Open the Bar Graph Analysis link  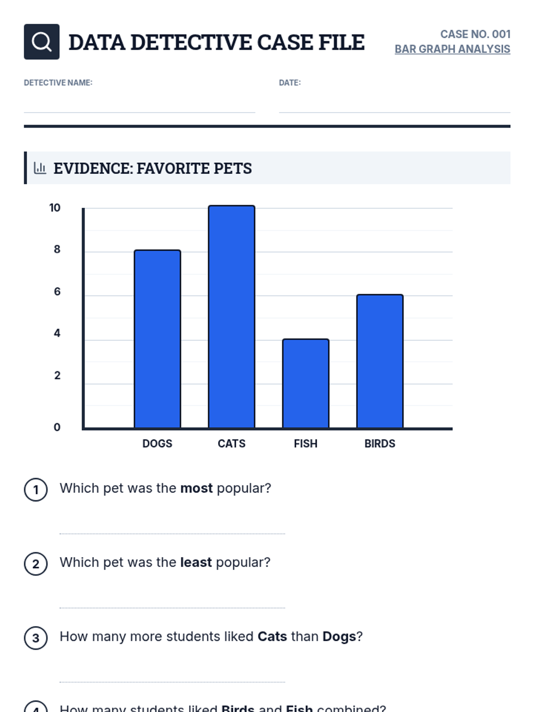pyautogui.click(x=452, y=49)
